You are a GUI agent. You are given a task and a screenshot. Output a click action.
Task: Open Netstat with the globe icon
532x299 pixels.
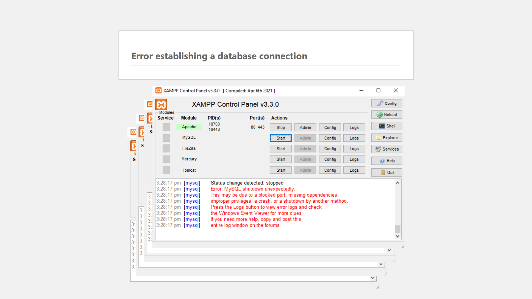[386, 114]
